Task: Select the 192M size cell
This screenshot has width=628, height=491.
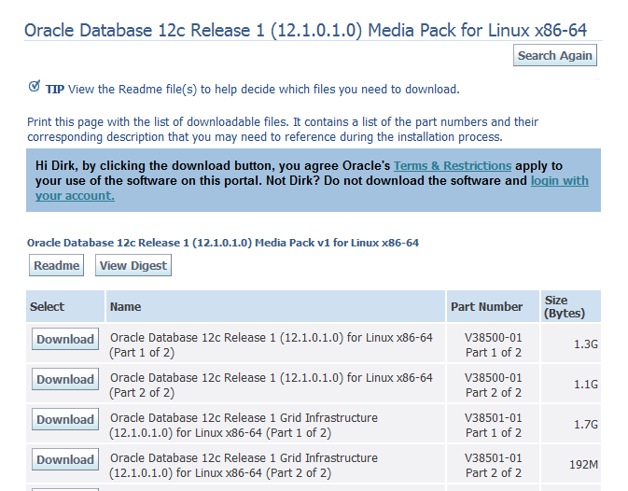Action: coord(571,464)
